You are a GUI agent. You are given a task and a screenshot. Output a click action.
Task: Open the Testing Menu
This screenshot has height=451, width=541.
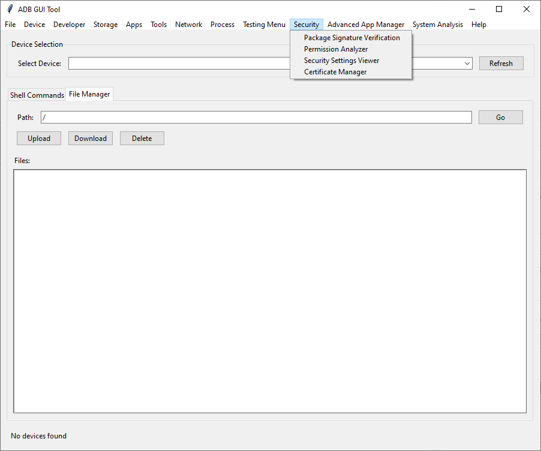[263, 25]
